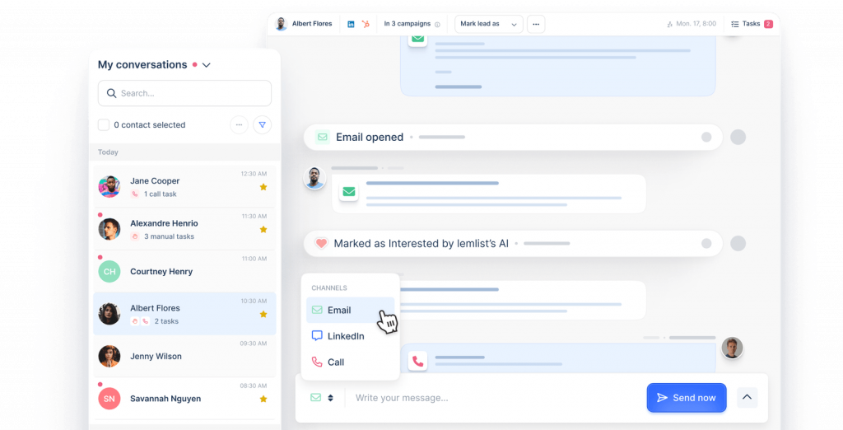Image resolution: width=843 pixels, height=430 pixels.
Task: Expand the My conversations dropdown
Action: point(207,65)
